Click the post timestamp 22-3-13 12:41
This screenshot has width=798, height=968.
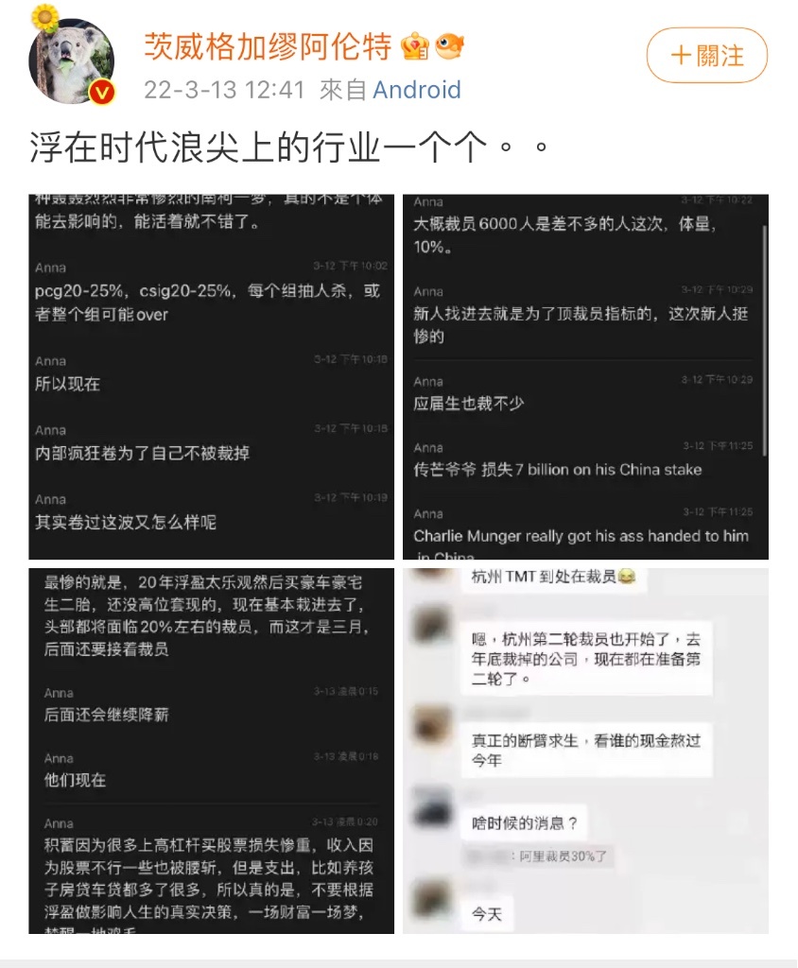tap(224, 90)
